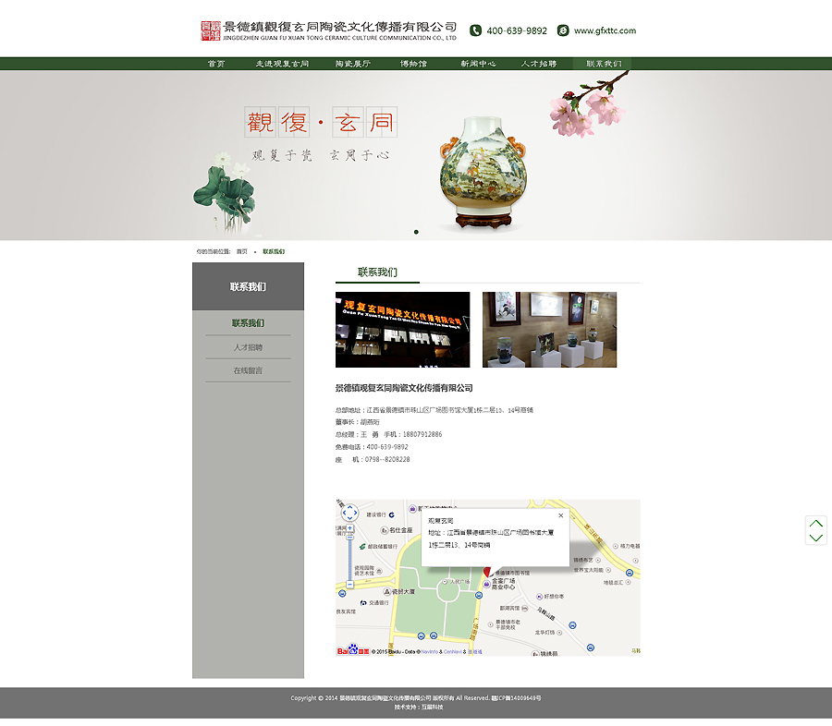Zoom in the map with plus button

349,528
